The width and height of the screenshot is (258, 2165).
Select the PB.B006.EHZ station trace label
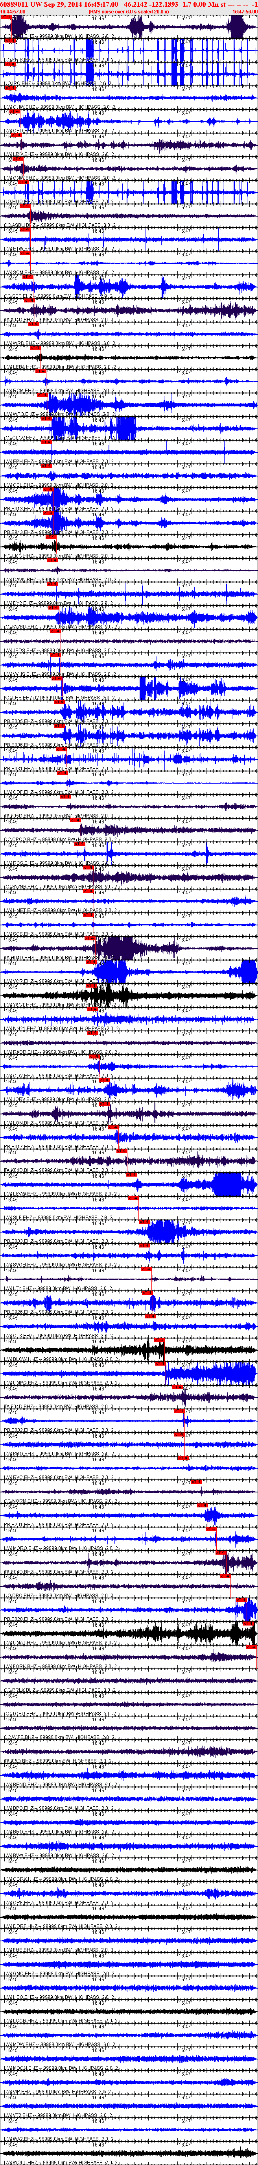coord(59,744)
